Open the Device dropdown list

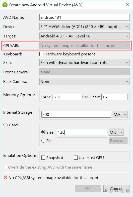coord(84,27)
